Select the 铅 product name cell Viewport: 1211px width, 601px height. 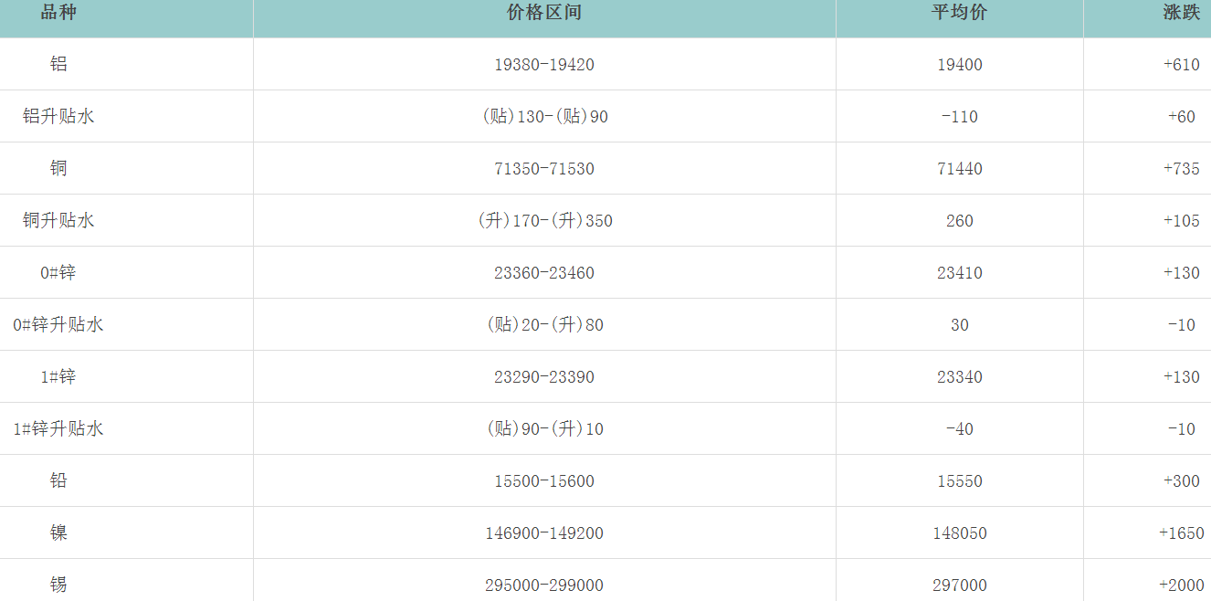pyautogui.click(x=58, y=481)
